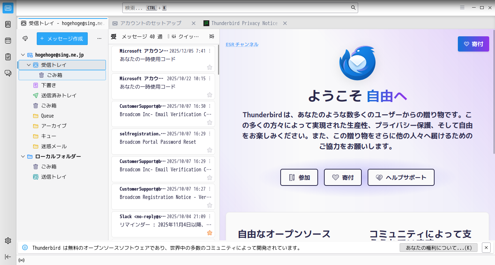The image size is (495, 265).
Task: Open more menu of Broadcom Registration Notice message
Action: pyautogui.click(x=210, y=189)
